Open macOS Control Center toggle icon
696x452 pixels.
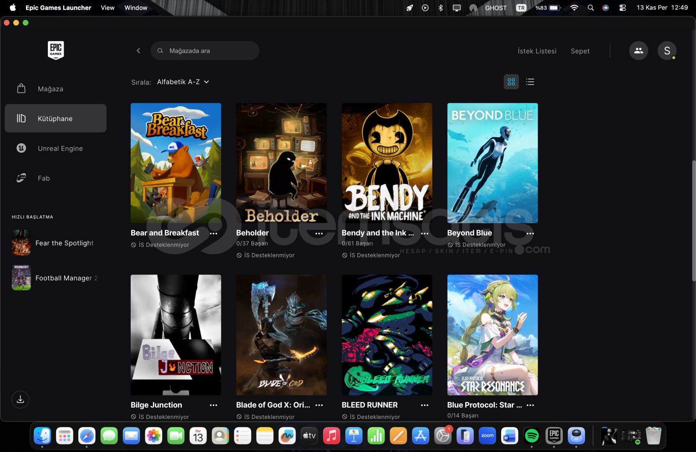623,8
